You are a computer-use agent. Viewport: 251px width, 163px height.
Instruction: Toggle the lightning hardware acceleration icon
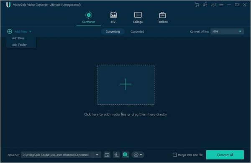116,155
